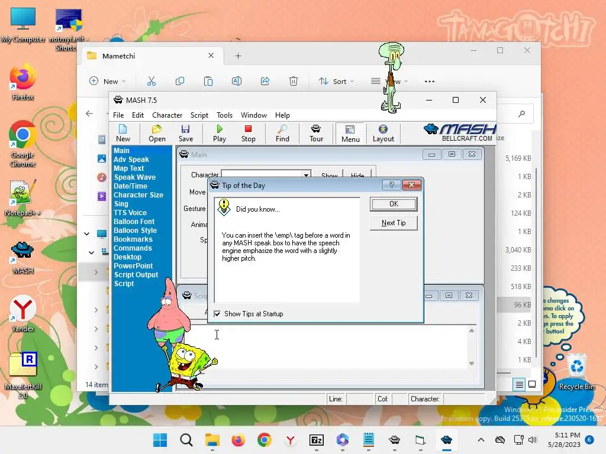The width and height of the screenshot is (606, 454).
Task: Click the Cut icon in File Explorer
Action: tap(151, 81)
